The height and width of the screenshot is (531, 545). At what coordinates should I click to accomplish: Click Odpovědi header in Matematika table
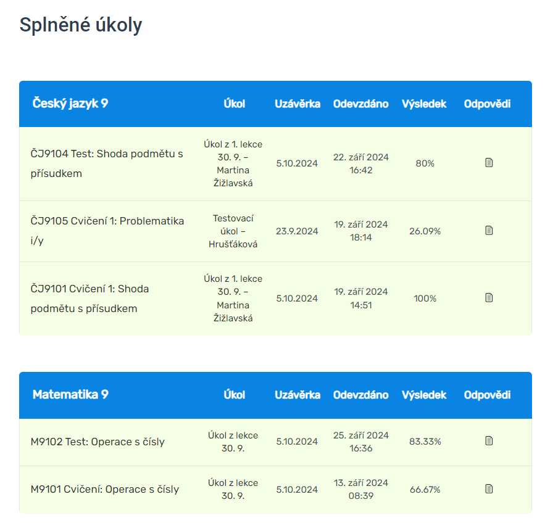pyautogui.click(x=488, y=395)
